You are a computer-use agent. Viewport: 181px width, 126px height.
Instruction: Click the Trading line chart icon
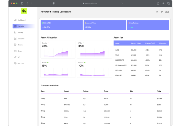pyautogui.click(x=15, y=33)
